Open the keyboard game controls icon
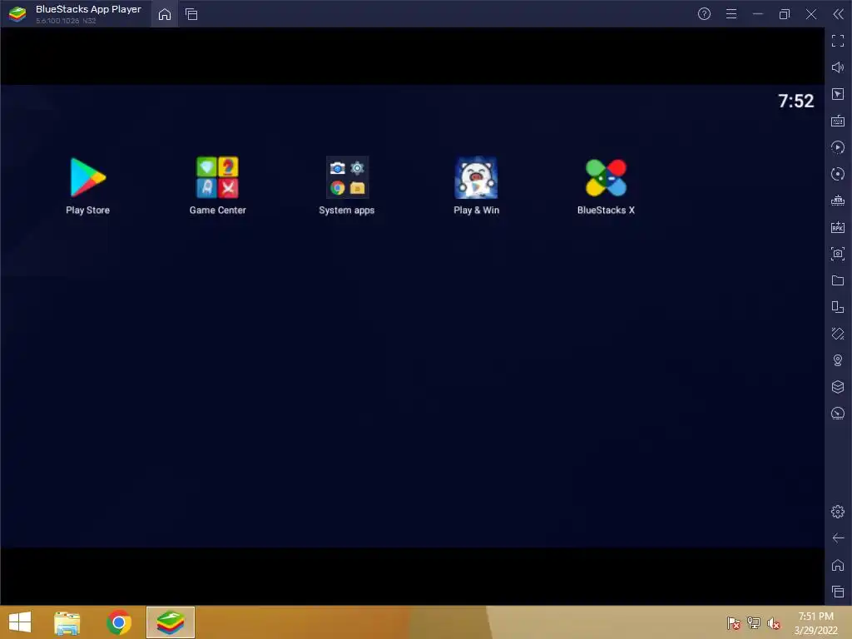852x639 pixels. pyautogui.click(x=838, y=121)
